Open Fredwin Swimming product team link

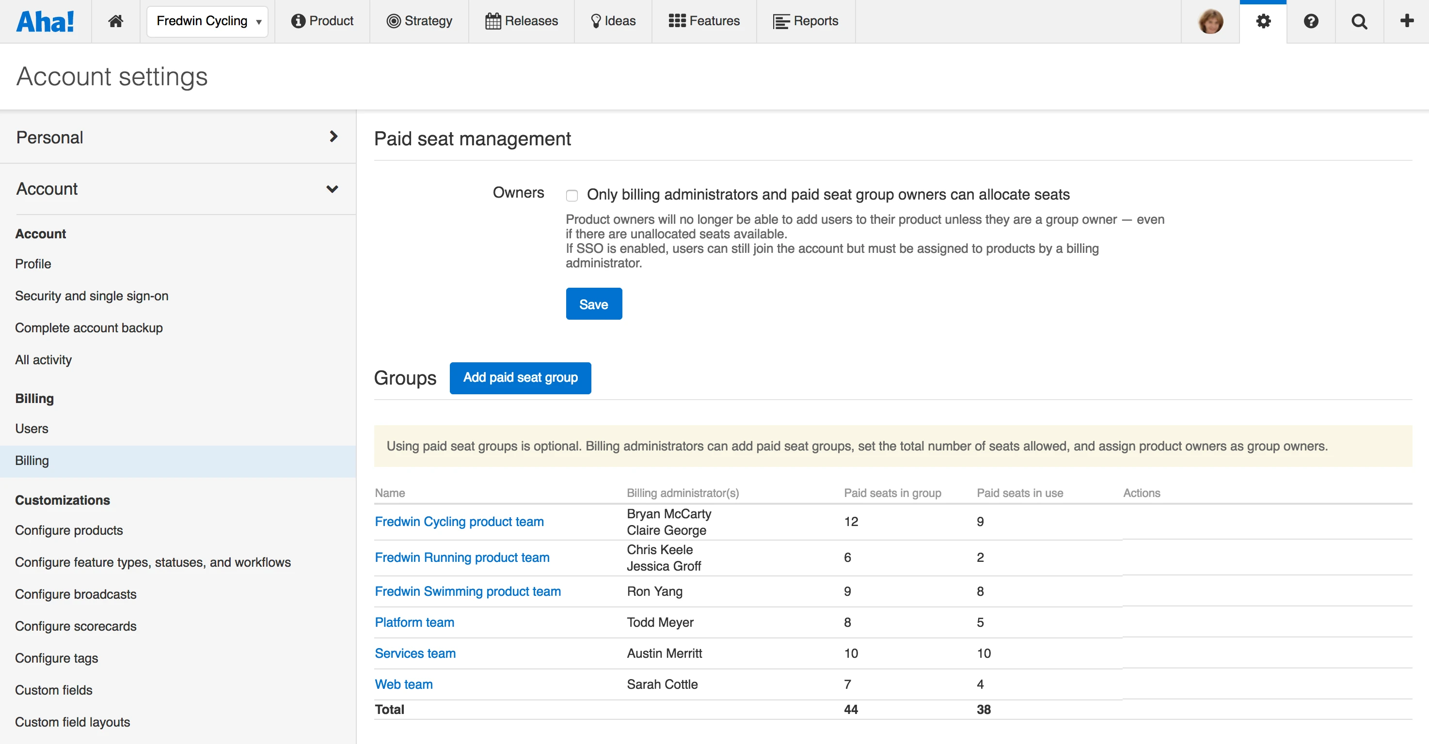pos(467,591)
